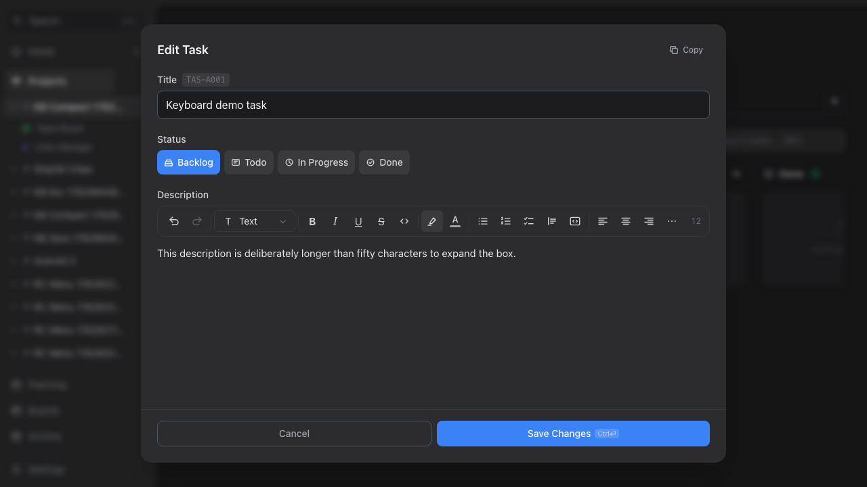Screen dimensions: 867x487
Task: Set status to Backlog
Action: click(188, 162)
